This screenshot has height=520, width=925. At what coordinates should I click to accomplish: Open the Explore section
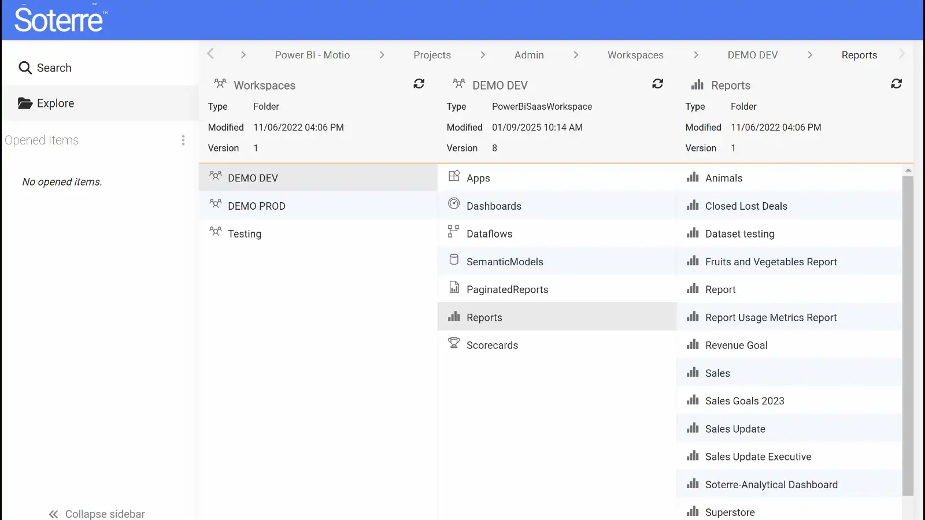(55, 103)
